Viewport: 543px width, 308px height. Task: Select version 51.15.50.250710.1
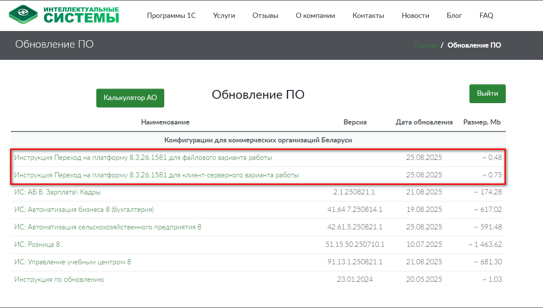[x=355, y=245]
